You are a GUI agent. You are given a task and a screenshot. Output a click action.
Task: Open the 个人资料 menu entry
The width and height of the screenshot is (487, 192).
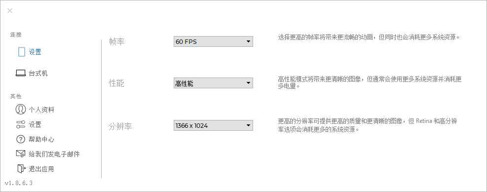[41, 110]
